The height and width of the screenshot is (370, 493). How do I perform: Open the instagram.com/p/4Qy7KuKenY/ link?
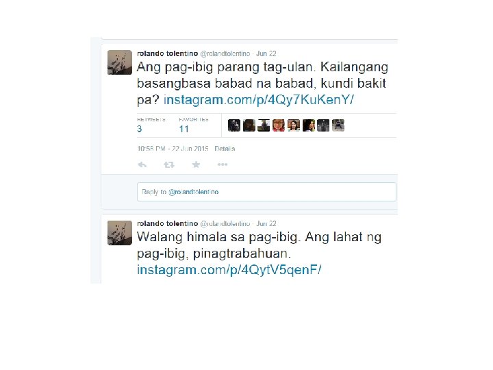click(258, 100)
